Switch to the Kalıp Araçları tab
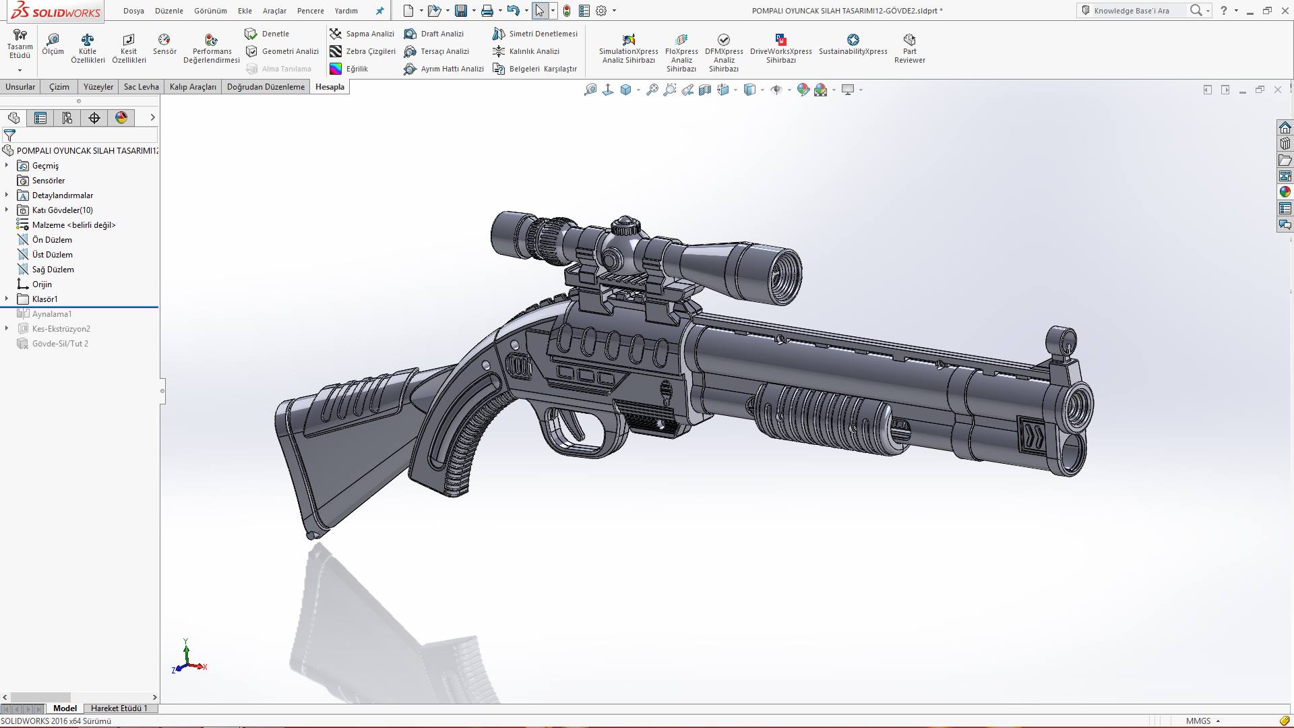Viewport: 1294px width, 728px height. [193, 87]
